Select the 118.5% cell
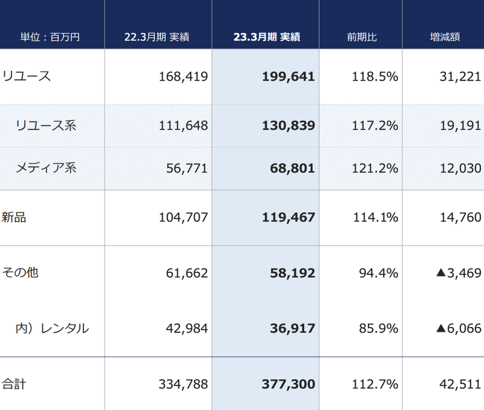 pos(375,77)
